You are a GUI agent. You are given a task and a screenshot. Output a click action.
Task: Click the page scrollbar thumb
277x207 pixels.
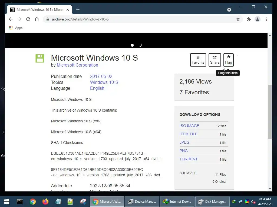pyautogui.click(x=270, y=112)
